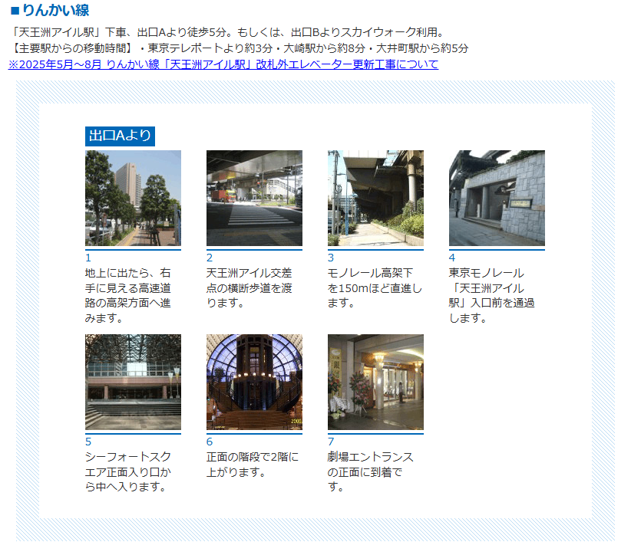Click step 4 photo of monorail station entrance
641x555 pixels.
tap(497, 198)
